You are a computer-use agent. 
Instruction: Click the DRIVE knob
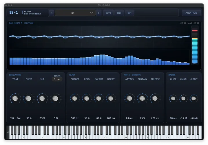point(28,98)
